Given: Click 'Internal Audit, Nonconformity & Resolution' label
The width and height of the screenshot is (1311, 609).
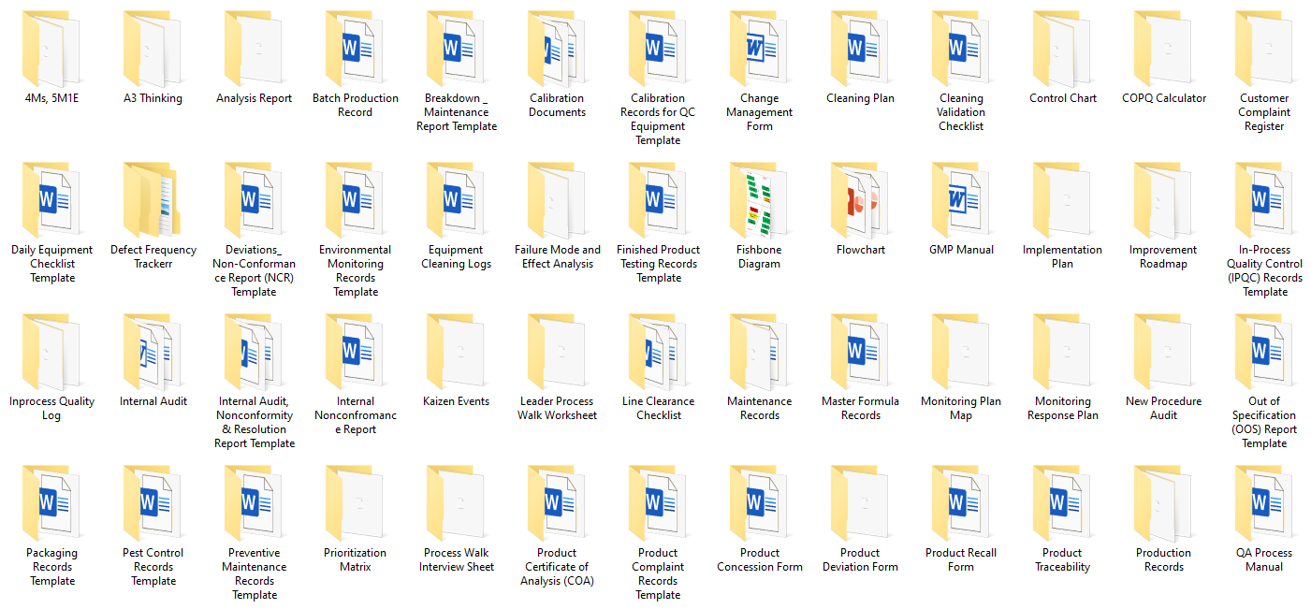Looking at the screenshot, I should coord(254,422).
